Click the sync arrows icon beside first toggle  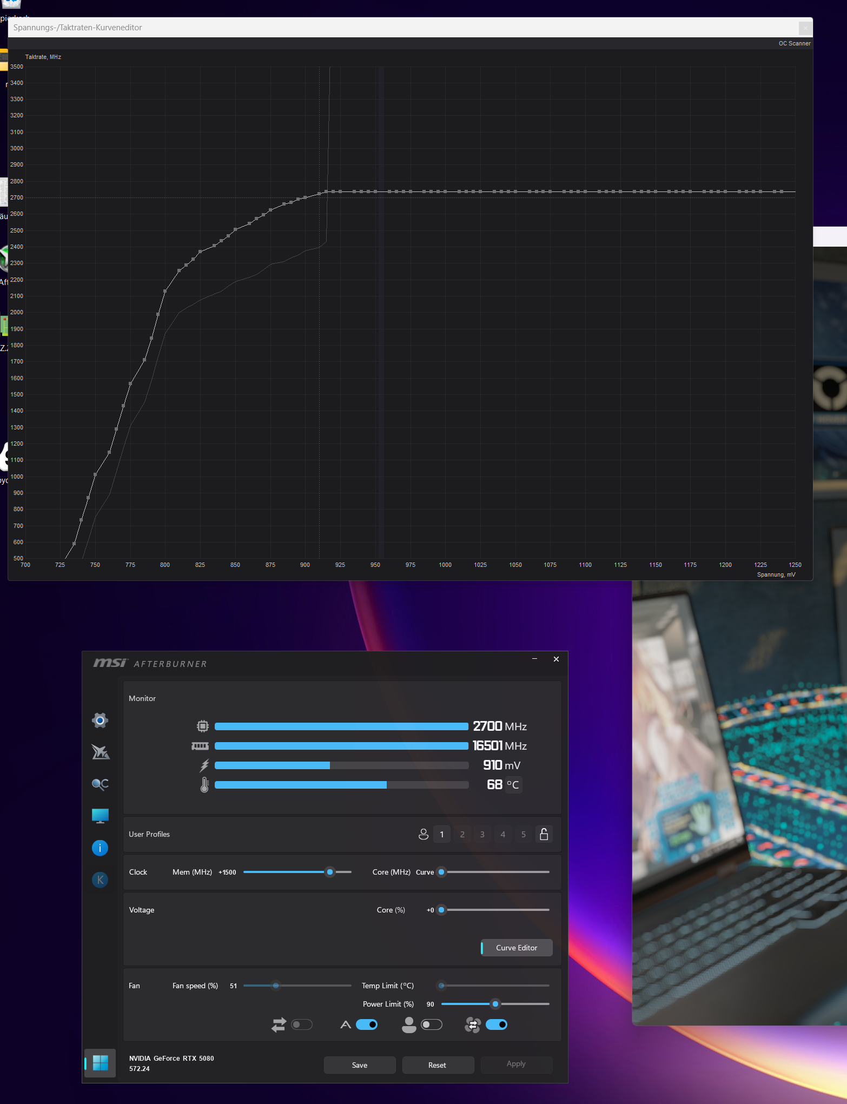(279, 1024)
